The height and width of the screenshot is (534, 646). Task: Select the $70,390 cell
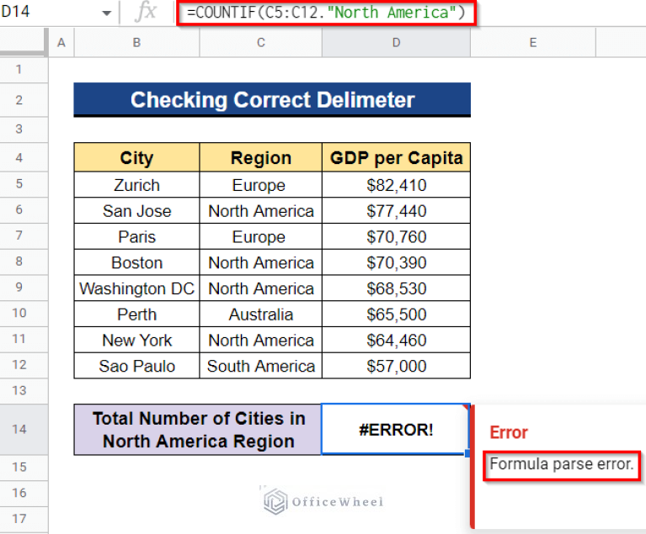point(396,262)
